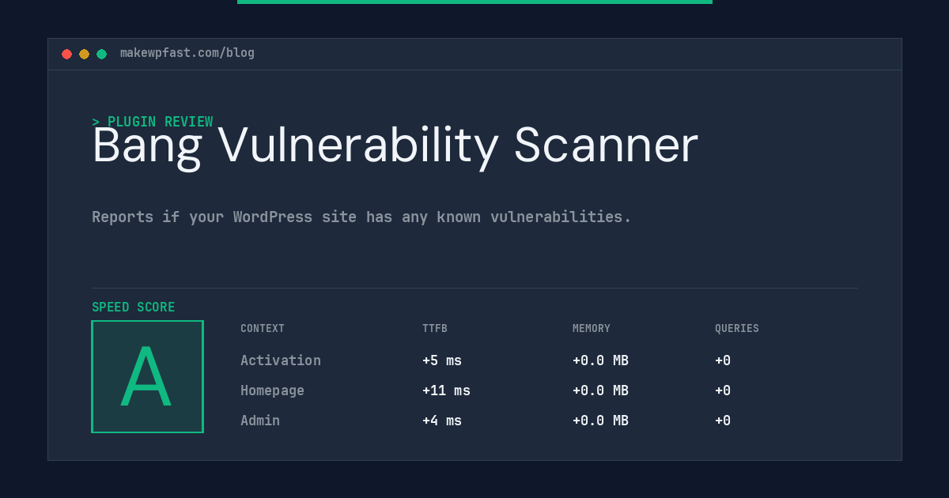This screenshot has width=949, height=498.
Task: Click Admin row memory +0.0 MB
Action: pyautogui.click(x=600, y=421)
